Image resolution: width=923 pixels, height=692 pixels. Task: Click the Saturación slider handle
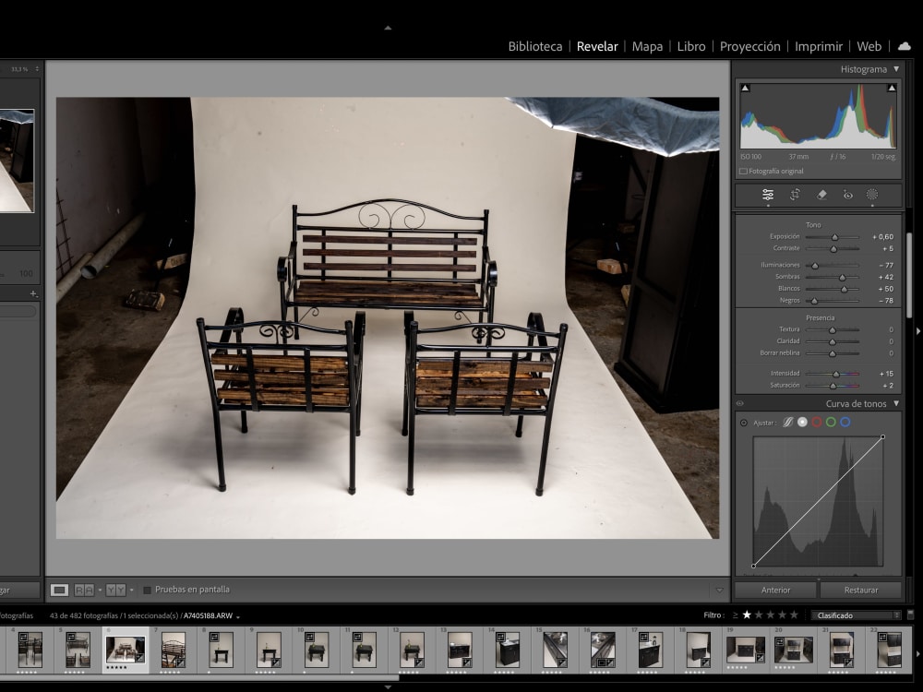click(833, 386)
